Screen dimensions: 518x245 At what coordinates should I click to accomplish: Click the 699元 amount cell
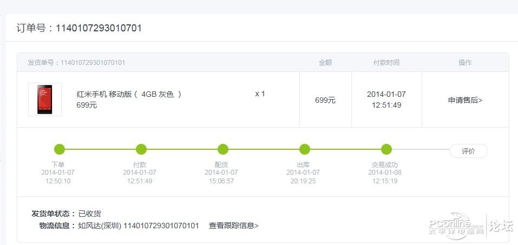325,100
